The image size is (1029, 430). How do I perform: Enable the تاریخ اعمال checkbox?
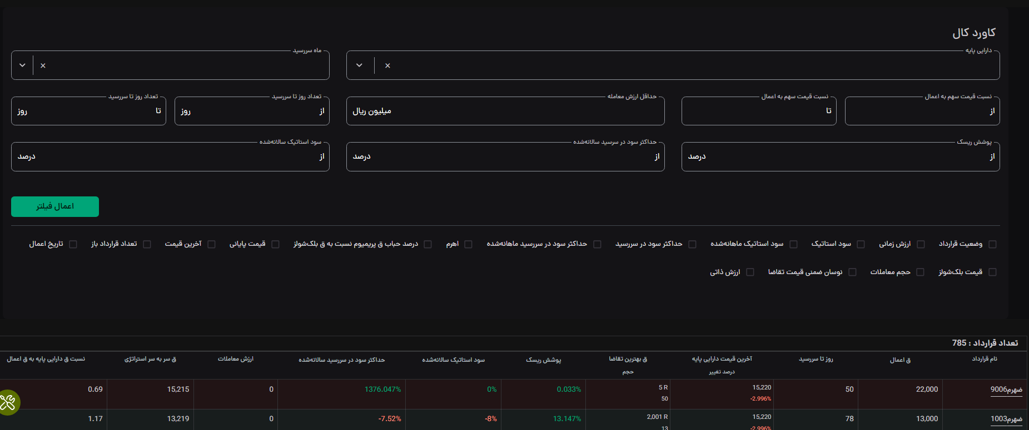pyautogui.click(x=73, y=244)
